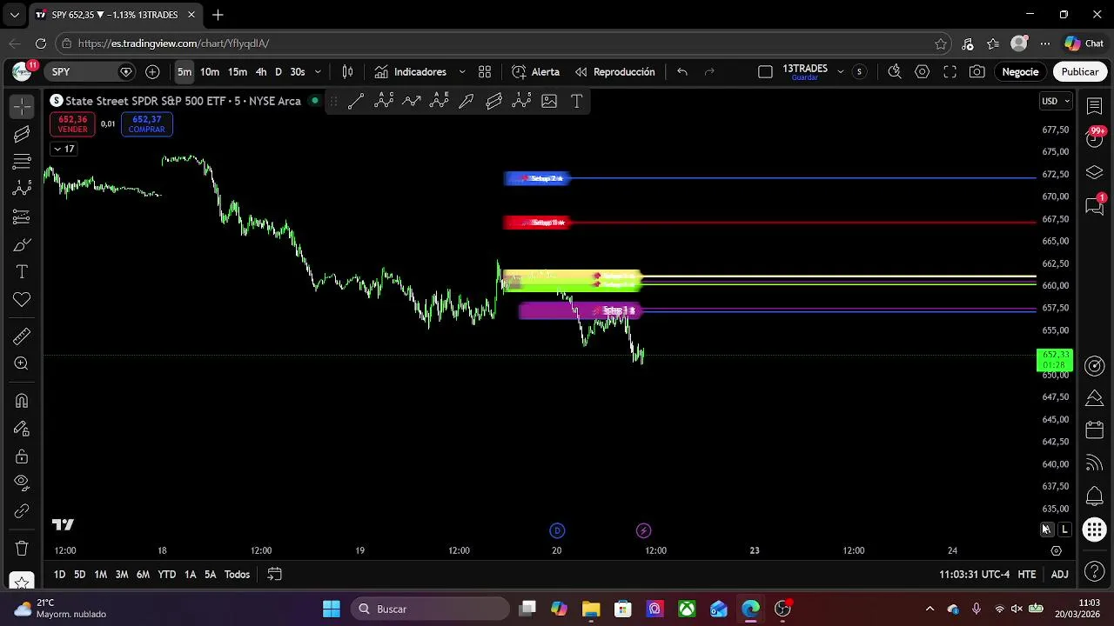Select the 4h timeframe
This screenshot has width=1114, height=626.
(261, 72)
